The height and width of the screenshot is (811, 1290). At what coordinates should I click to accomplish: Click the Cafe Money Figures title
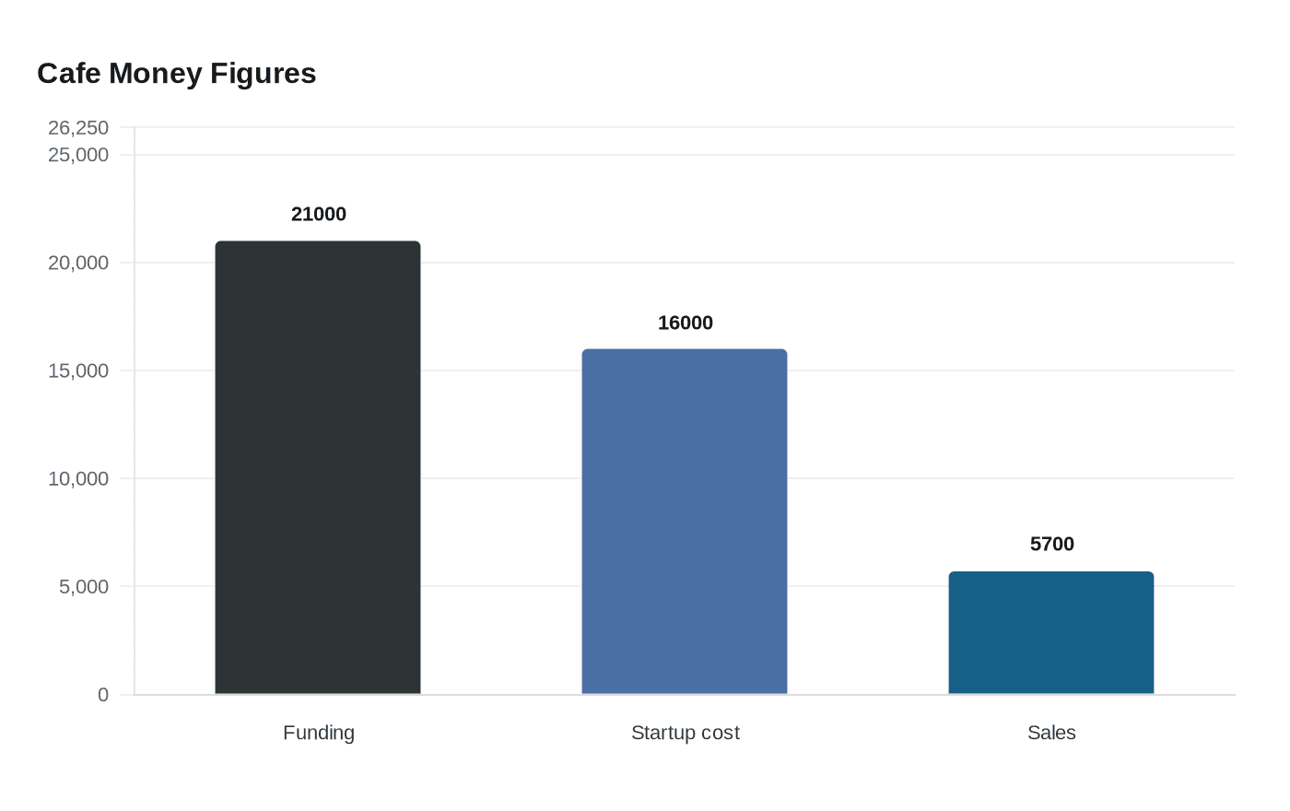177,73
